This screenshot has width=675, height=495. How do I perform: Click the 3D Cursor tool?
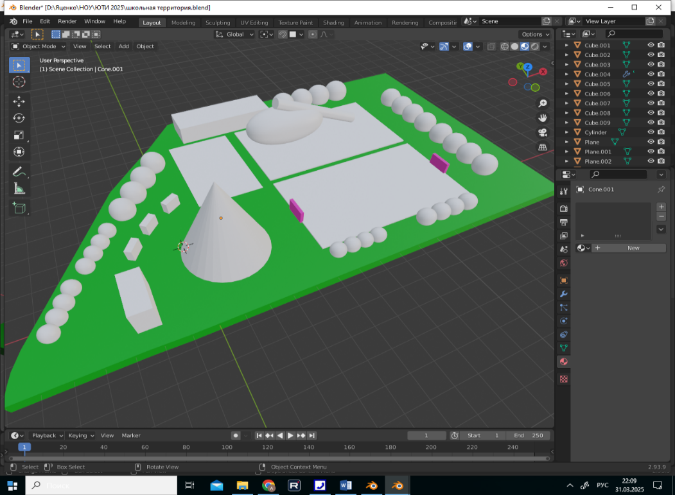[x=19, y=82]
